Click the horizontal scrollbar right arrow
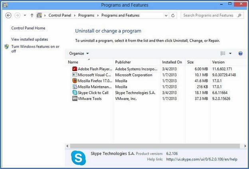The height and width of the screenshot is (169, 249). [x=245, y=146]
